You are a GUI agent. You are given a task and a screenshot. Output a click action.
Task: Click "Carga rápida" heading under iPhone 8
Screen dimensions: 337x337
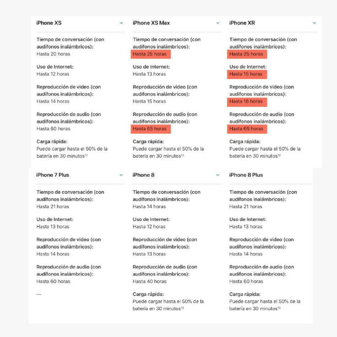pos(148,294)
